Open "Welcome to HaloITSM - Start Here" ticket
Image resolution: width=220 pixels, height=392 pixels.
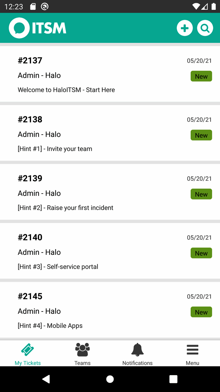pyautogui.click(x=66, y=90)
